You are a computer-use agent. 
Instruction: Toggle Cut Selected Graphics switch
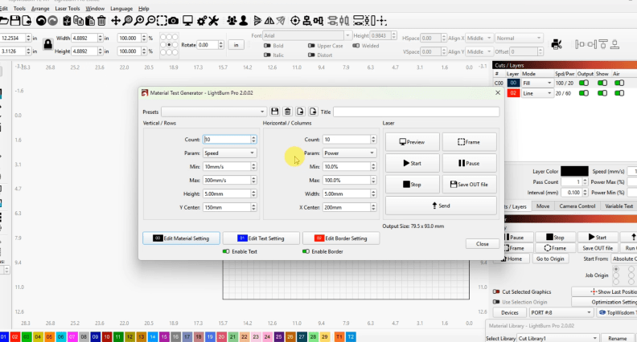(495, 291)
